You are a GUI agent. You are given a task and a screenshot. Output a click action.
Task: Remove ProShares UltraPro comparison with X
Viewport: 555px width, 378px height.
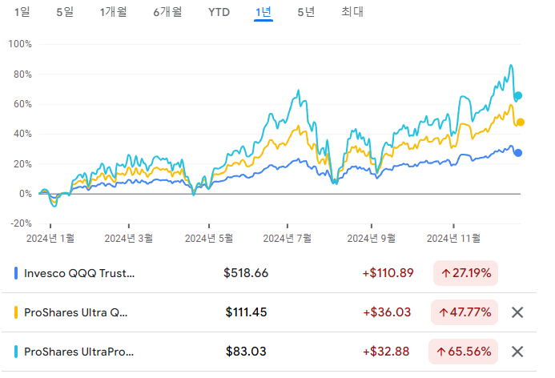click(x=517, y=352)
